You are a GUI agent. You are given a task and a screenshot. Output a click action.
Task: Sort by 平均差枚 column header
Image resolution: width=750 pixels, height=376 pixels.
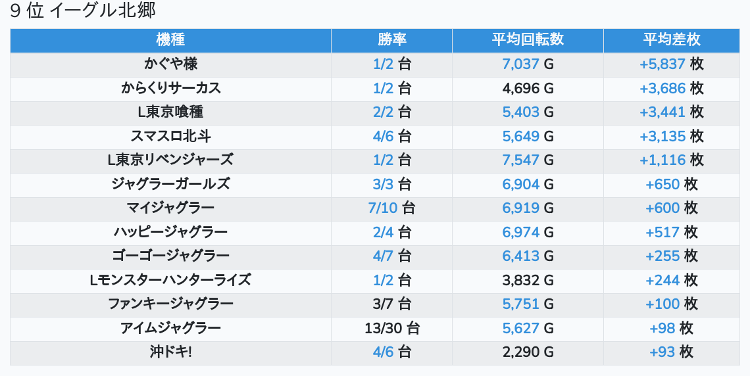[x=672, y=39]
